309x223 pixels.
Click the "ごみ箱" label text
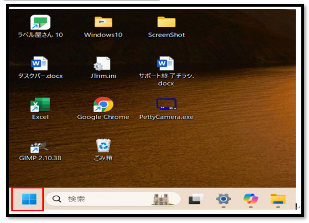tap(104, 158)
